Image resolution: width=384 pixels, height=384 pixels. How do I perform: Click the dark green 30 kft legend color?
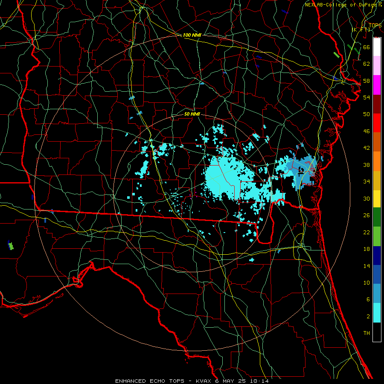(x=377, y=217)
